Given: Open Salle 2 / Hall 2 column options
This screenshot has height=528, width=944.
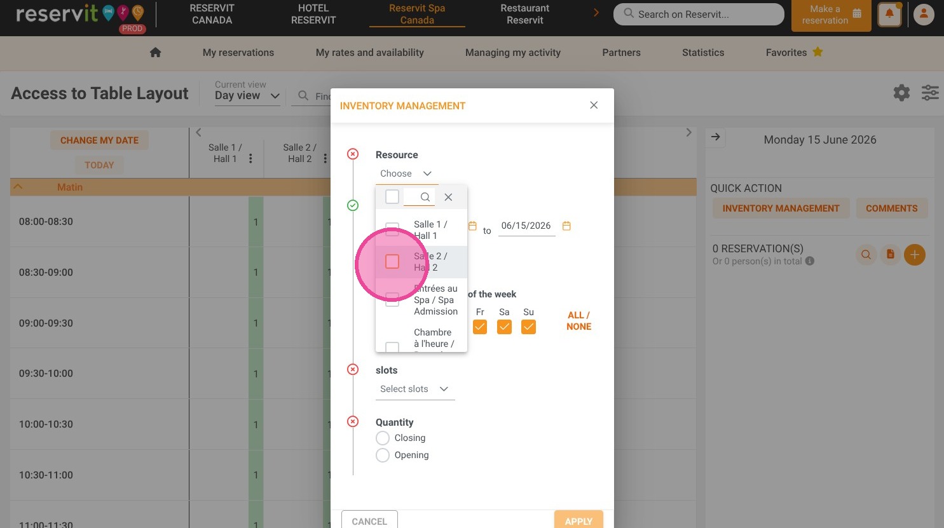Looking at the screenshot, I should (x=325, y=158).
